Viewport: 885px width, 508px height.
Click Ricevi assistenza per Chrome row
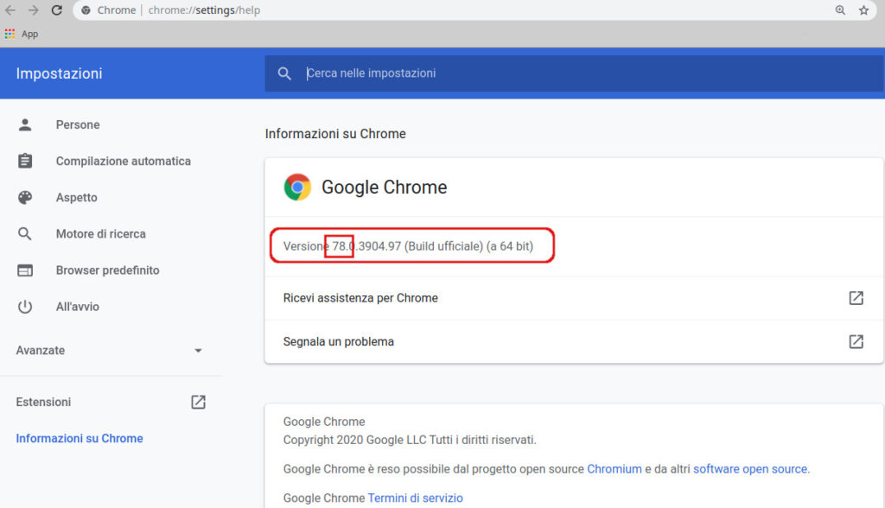(574, 298)
